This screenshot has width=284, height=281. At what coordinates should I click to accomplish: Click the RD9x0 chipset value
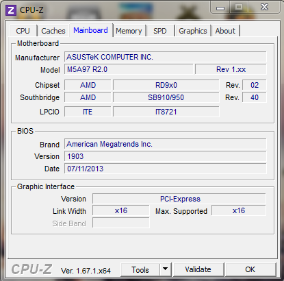coord(166,85)
